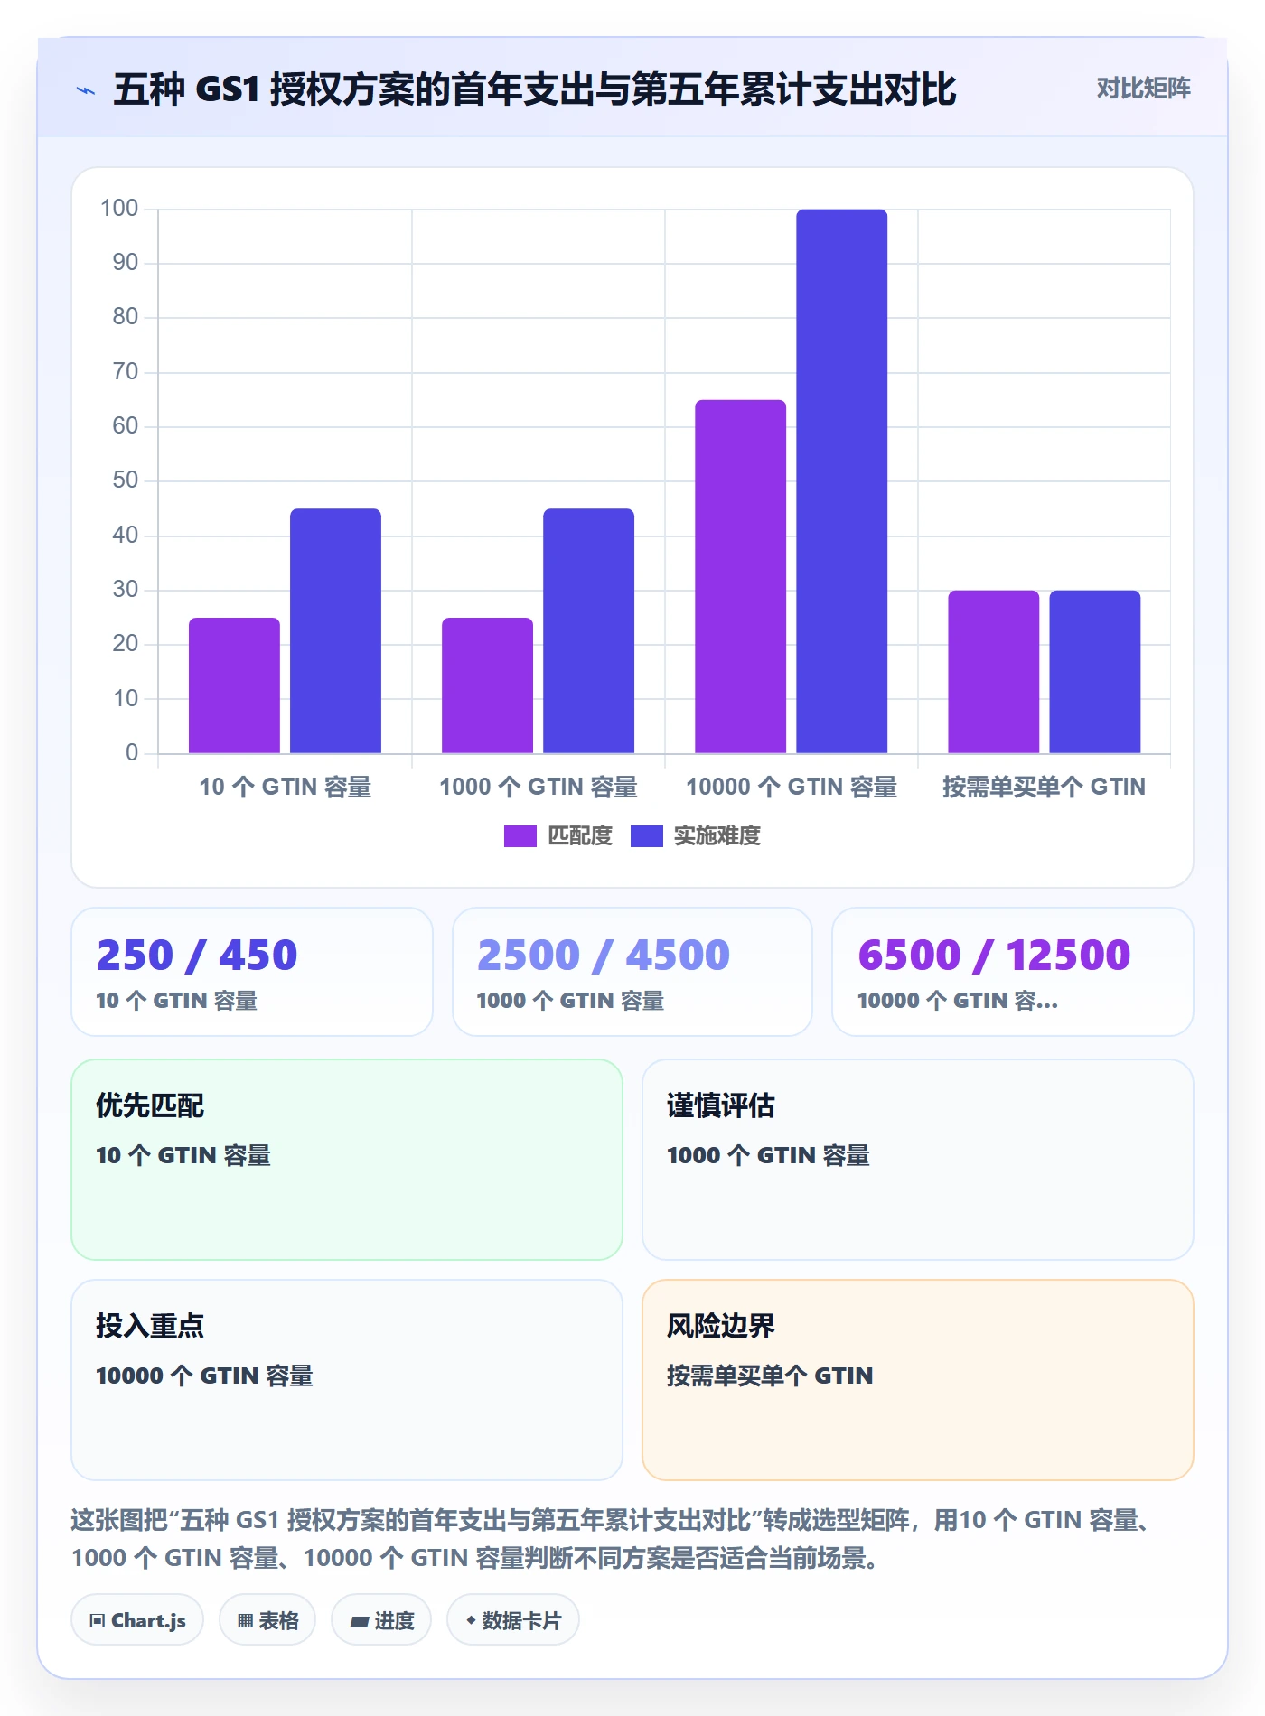
Task: Click the purple 匹配度 bar for 10 个 GTIN 容量
Action: 234,685
